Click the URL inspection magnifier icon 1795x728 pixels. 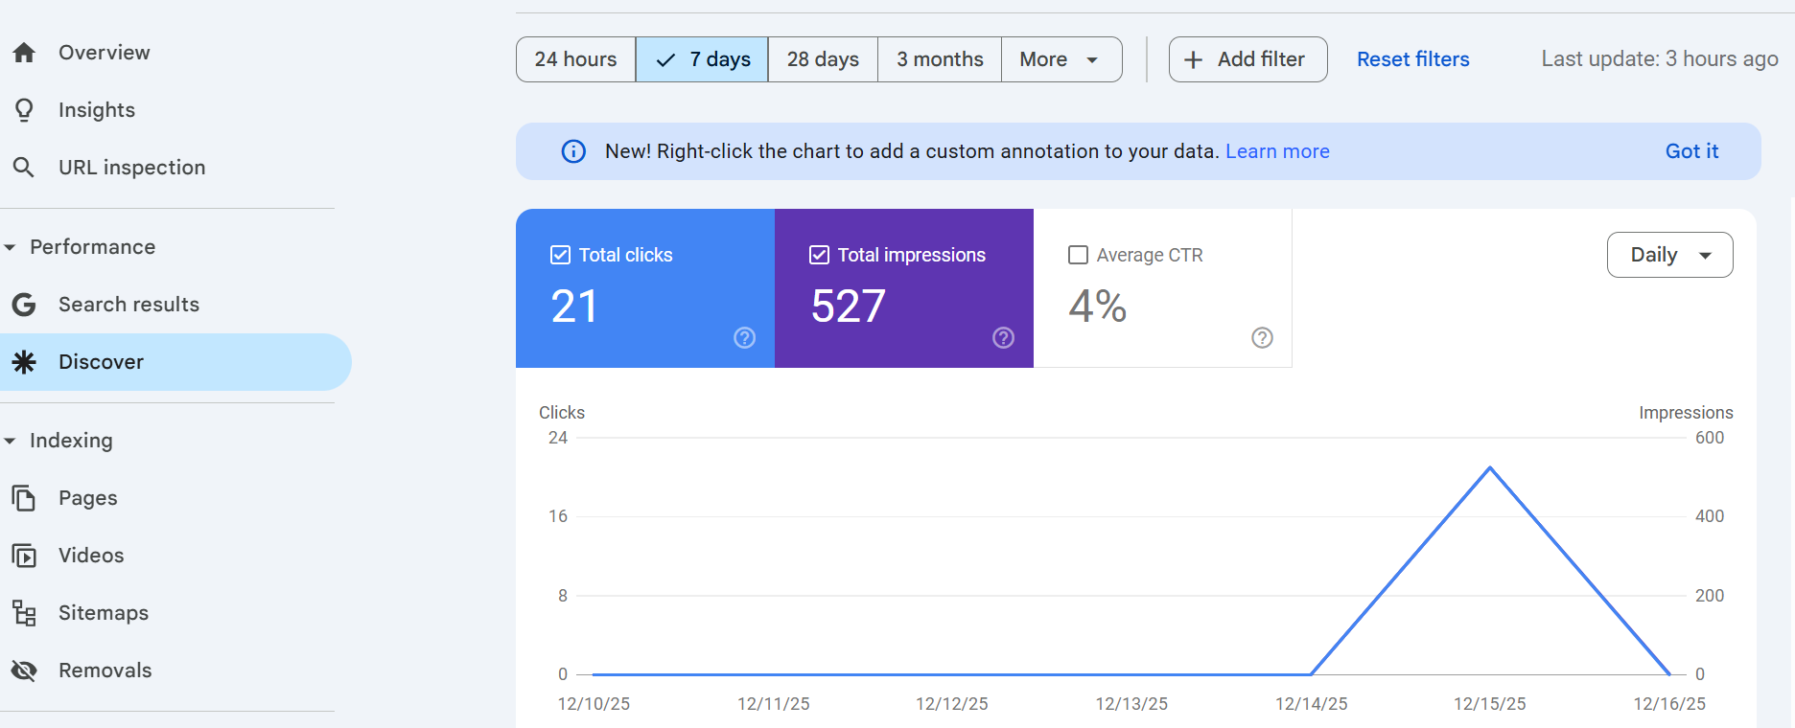coord(24,168)
